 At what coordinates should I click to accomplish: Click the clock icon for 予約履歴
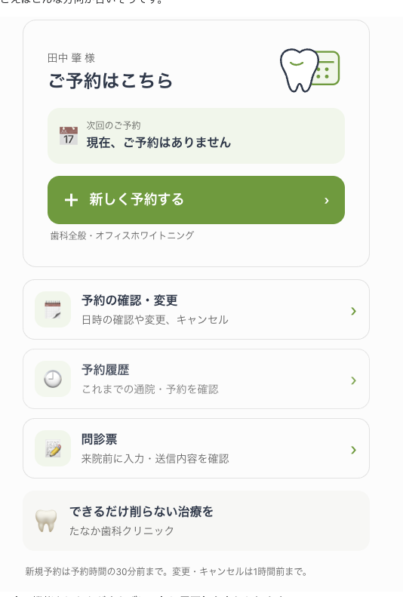[53, 379]
